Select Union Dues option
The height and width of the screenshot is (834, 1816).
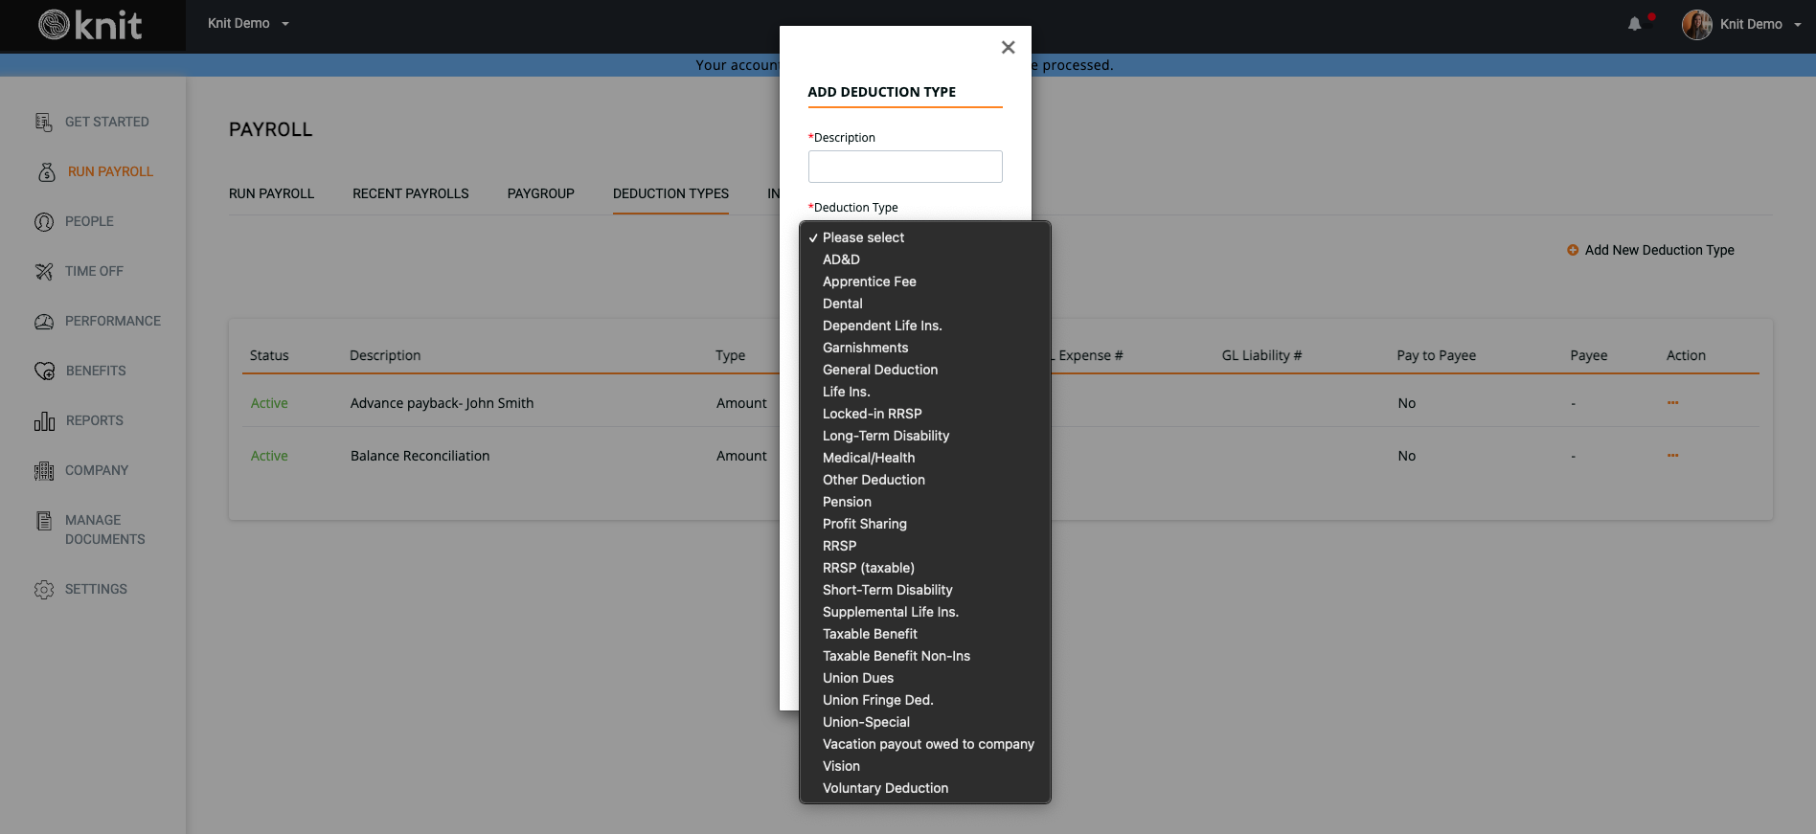pos(925,678)
